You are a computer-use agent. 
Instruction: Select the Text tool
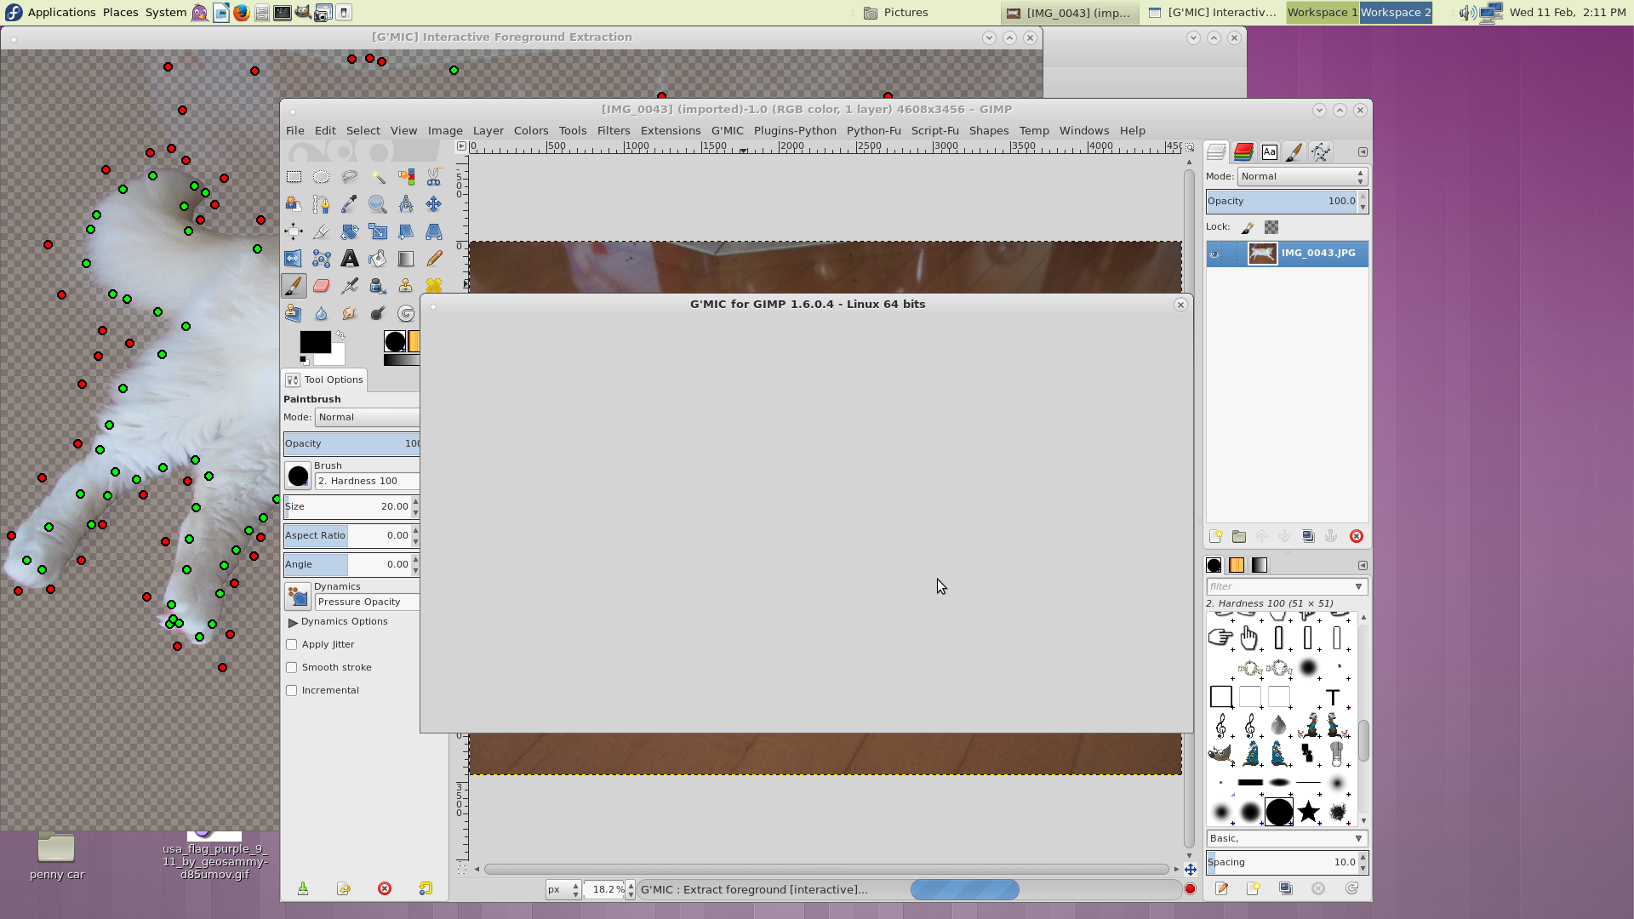tap(349, 259)
